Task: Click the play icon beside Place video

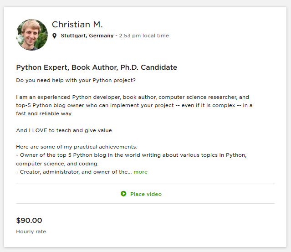Action: tap(123, 194)
